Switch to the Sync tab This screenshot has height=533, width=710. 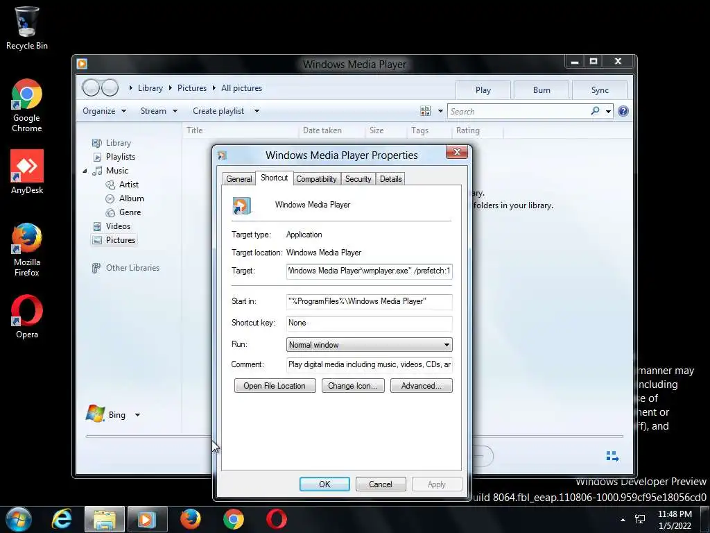pyautogui.click(x=600, y=90)
